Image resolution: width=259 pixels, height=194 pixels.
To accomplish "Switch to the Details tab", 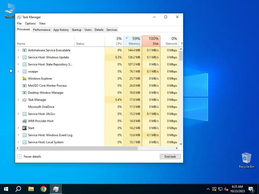I will pyautogui.click(x=99, y=30).
